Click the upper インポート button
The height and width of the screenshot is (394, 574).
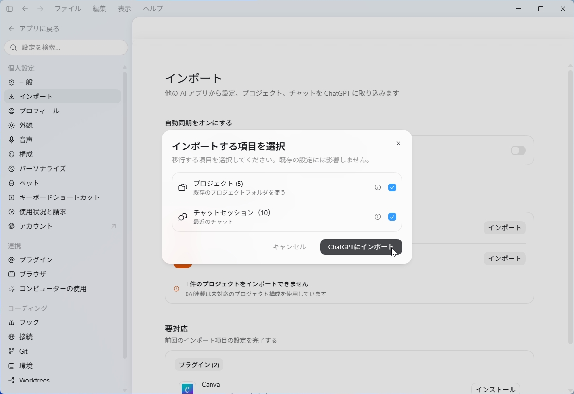click(504, 228)
